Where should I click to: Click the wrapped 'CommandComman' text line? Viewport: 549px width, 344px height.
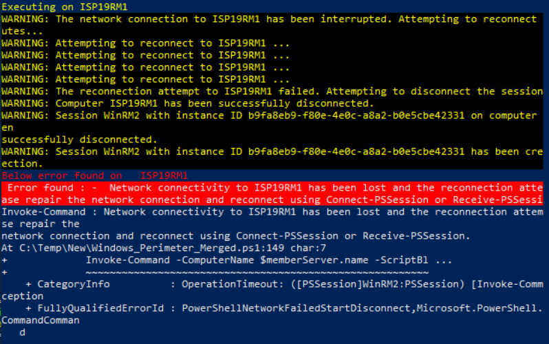click(40, 320)
